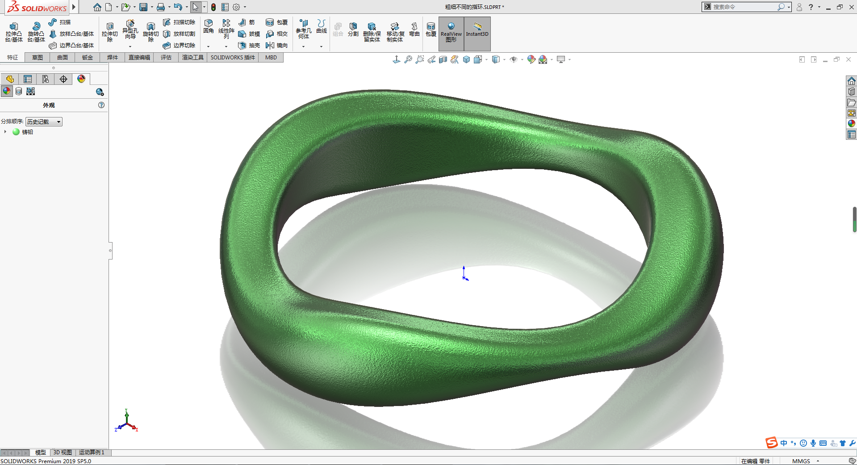Expand the 铸铅 appearance tree item
The width and height of the screenshot is (857, 465).
(5, 132)
